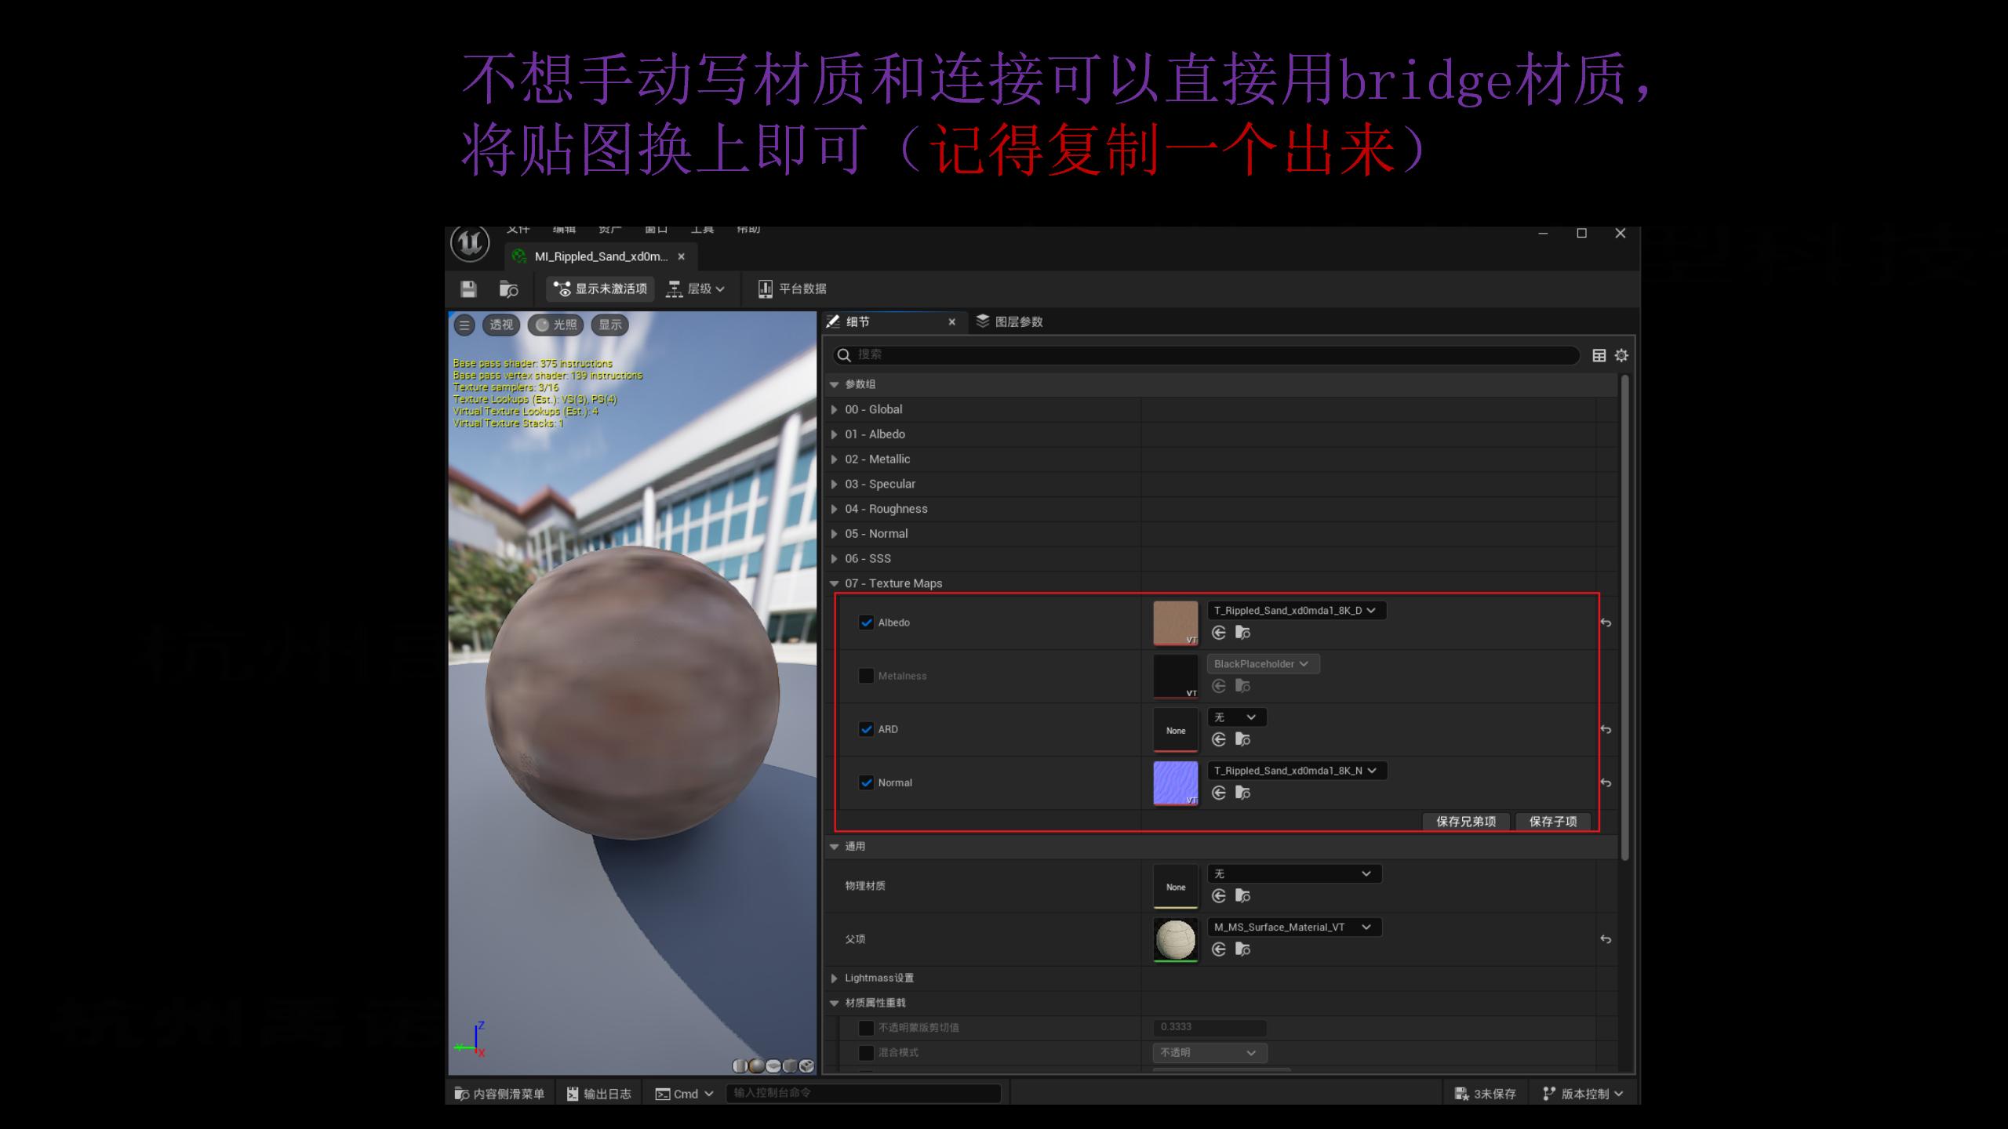Enable the Metalness texture checkbox
Image resolution: width=2008 pixels, height=1129 pixels.
(866, 676)
